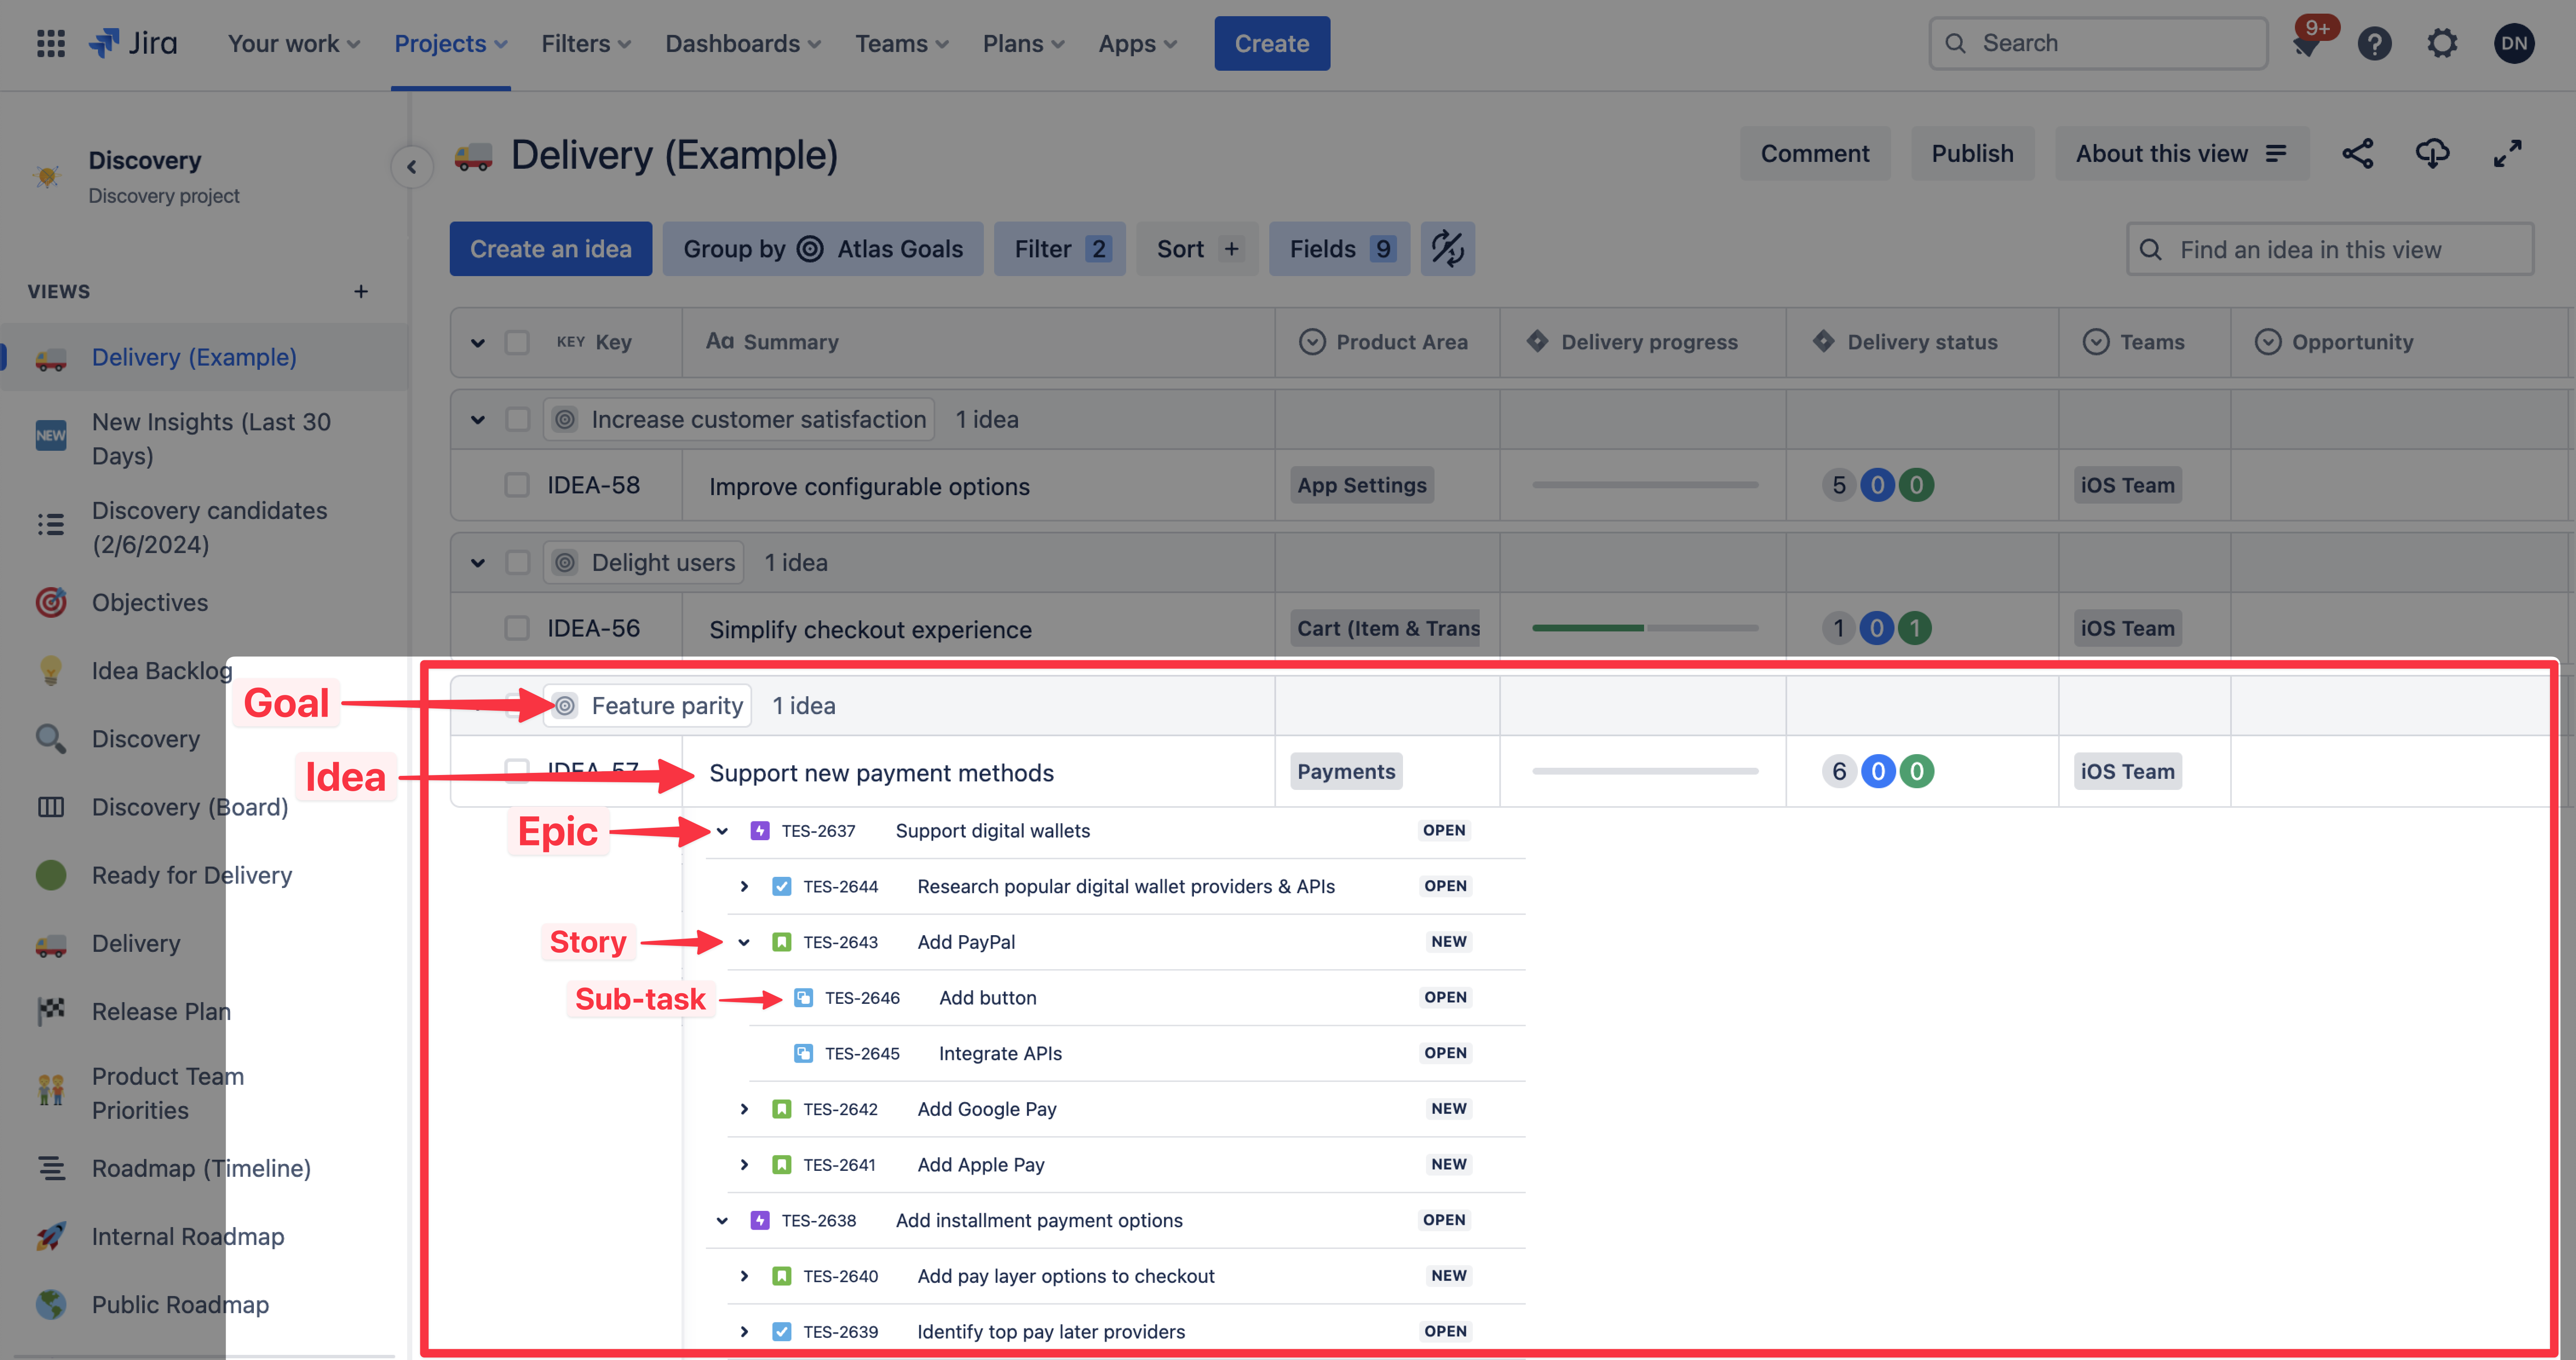Collapse the sidebar with the chevron button
The width and height of the screenshot is (2576, 1360).
point(412,167)
